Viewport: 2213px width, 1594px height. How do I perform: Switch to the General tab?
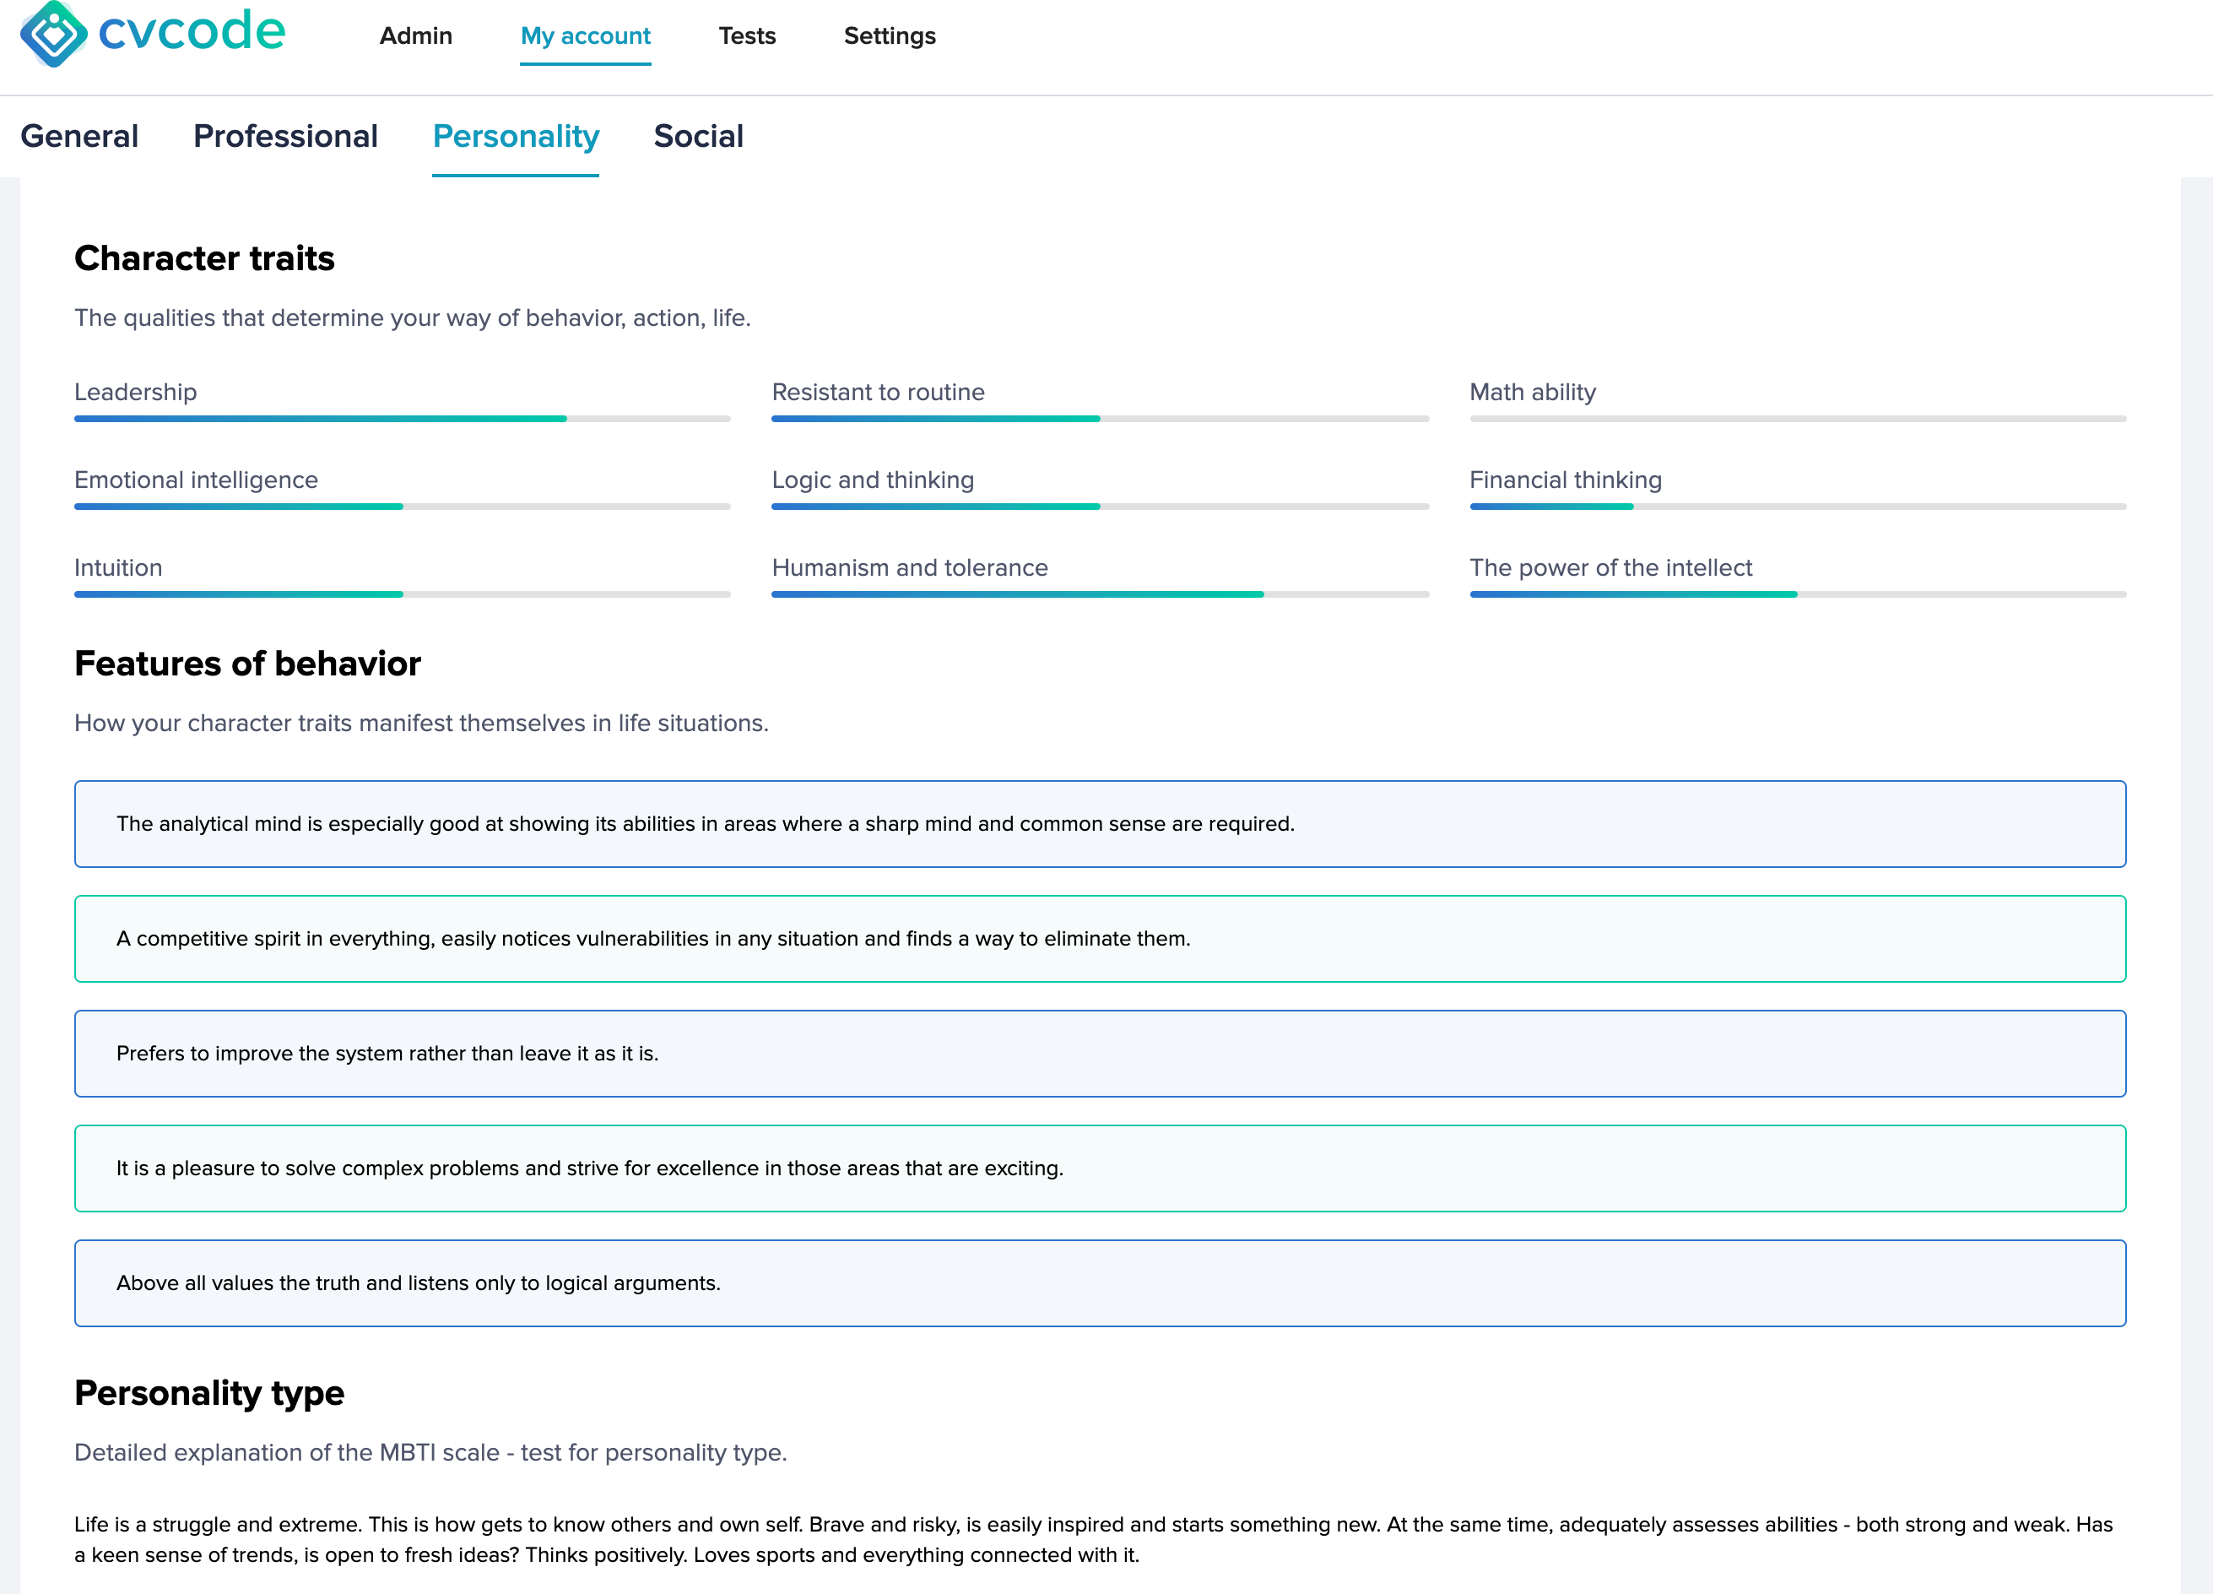79,137
